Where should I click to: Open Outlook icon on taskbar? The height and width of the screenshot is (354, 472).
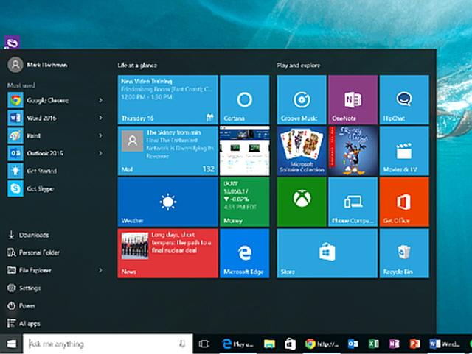(x=353, y=344)
